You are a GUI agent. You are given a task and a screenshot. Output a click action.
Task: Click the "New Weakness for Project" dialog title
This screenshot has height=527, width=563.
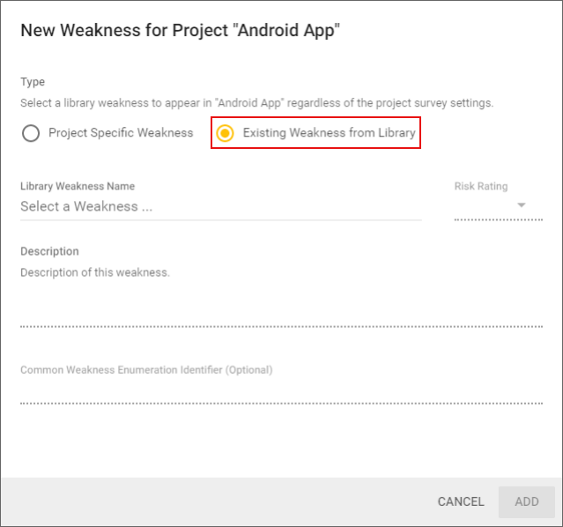(180, 31)
